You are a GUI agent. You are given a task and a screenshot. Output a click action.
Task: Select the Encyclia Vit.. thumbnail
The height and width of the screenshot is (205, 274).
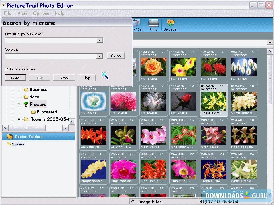(94, 134)
